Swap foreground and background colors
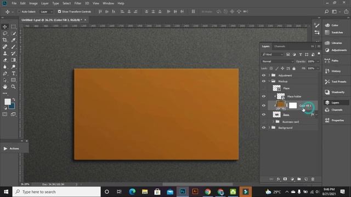The height and width of the screenshot is (197, 351). tap(14, 100)
